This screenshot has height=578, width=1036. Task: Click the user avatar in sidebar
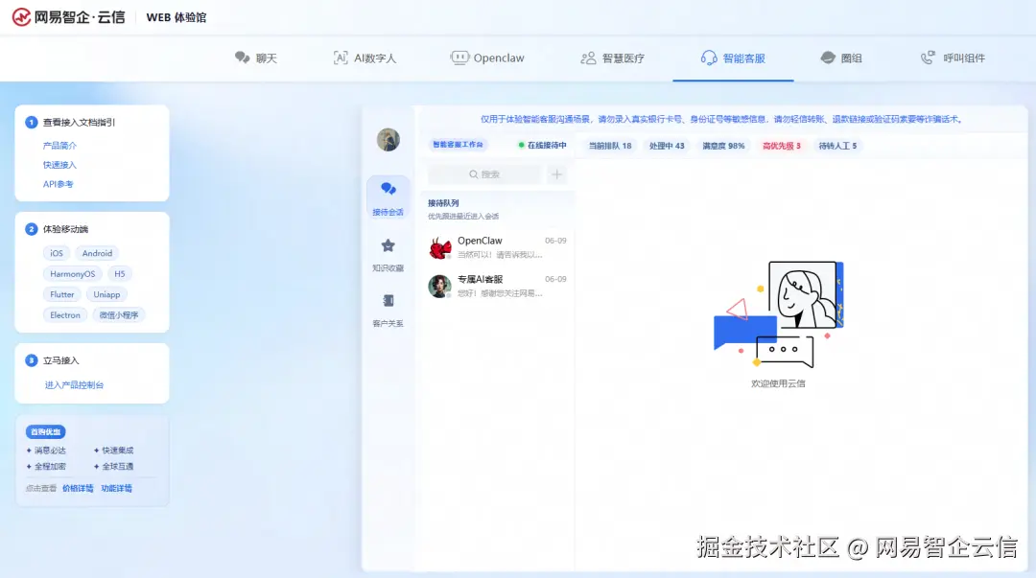(x=388, y=139)
